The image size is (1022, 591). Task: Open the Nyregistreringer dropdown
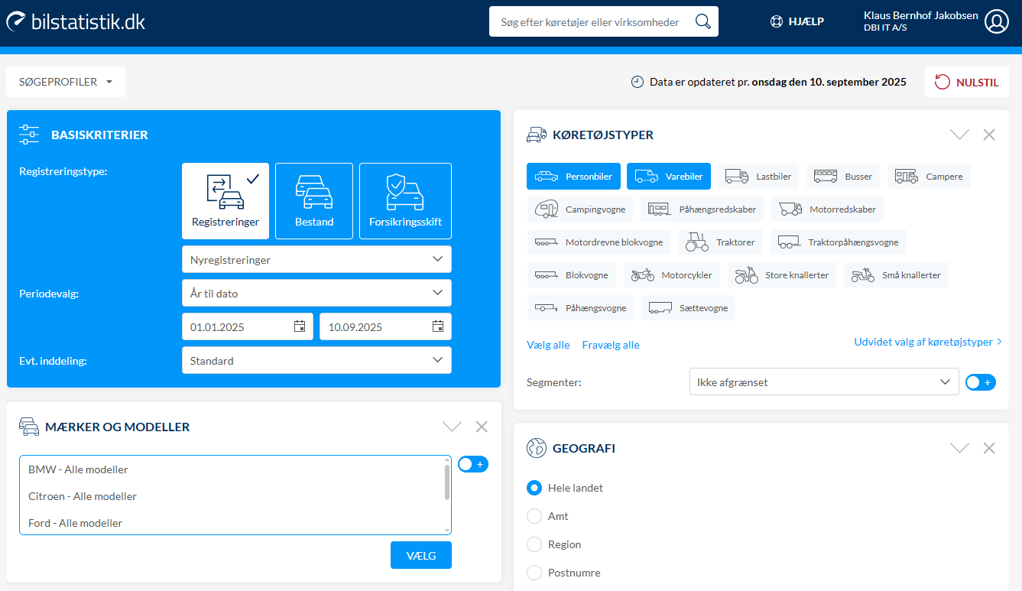click(x=316, y=259)
